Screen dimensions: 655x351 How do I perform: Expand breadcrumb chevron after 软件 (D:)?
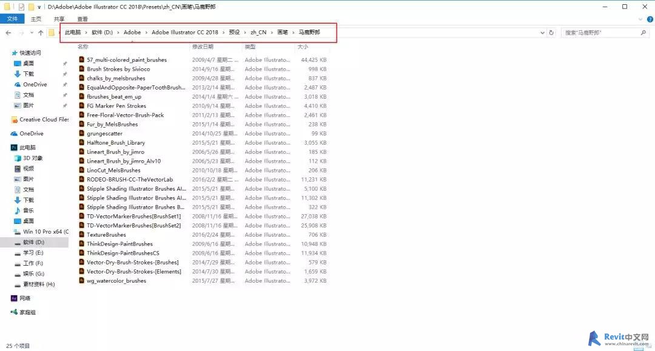(x=118, y=33)
